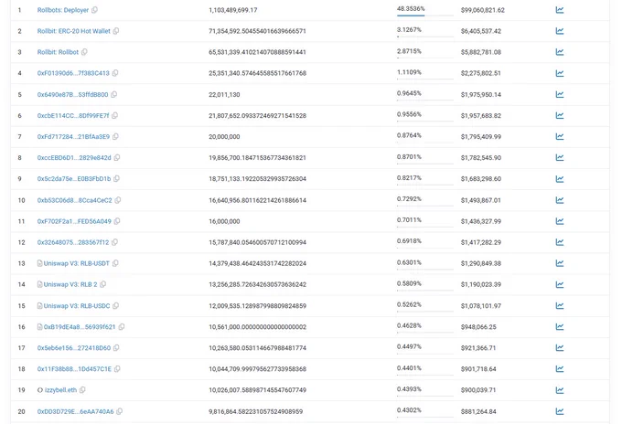Open analytics chart for 0x6490e87B row
Screen dimensions: 622x424
[559, 94]
